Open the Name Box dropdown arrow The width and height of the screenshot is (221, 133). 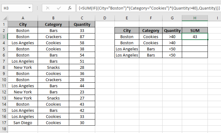[x=29, y=7]
